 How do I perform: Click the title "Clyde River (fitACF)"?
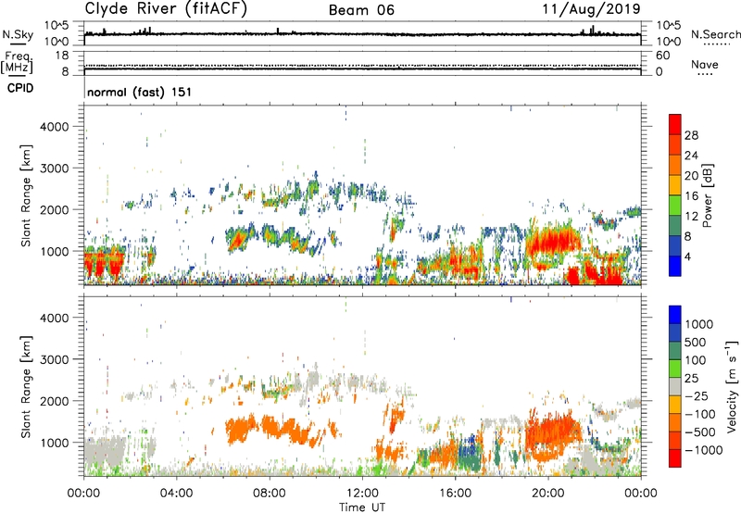166,8
